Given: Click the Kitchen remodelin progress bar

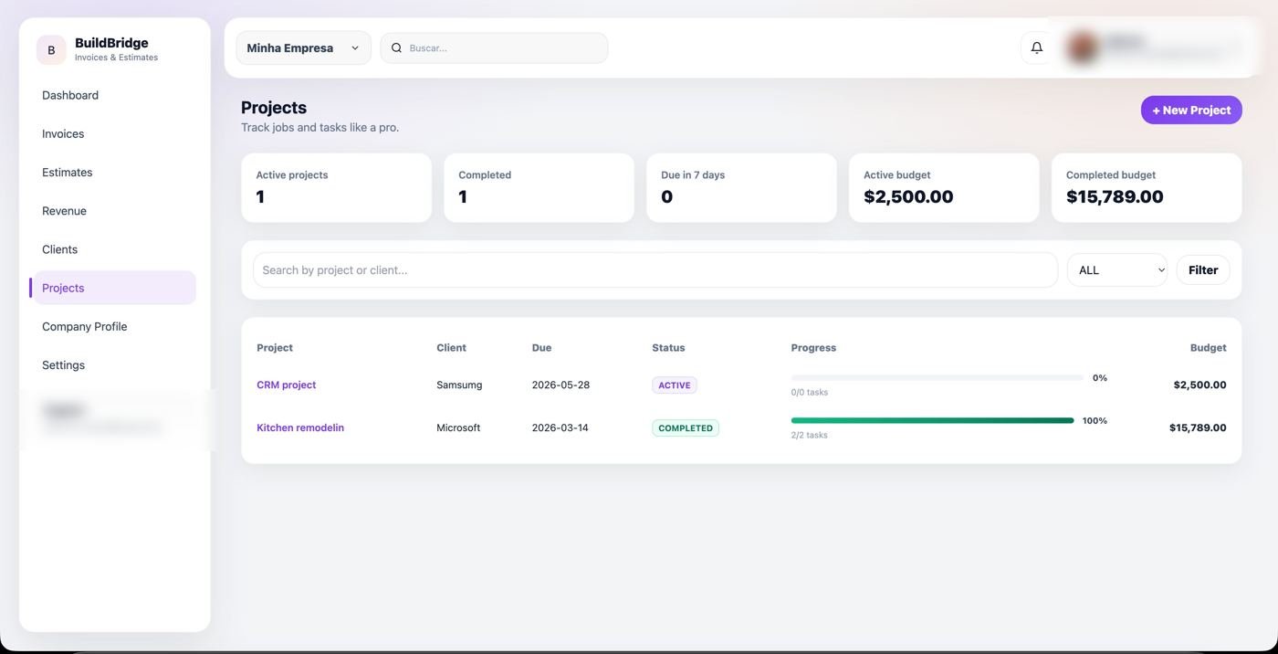Looking at the screenshot, I should click(932, 420).
